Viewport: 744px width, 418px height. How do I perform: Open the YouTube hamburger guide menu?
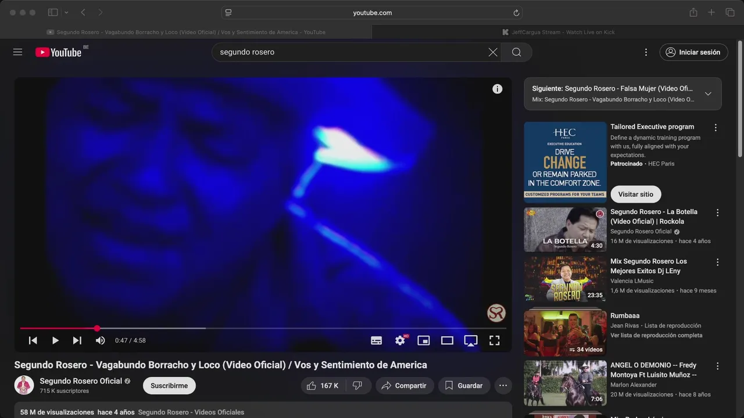point(17,52)
